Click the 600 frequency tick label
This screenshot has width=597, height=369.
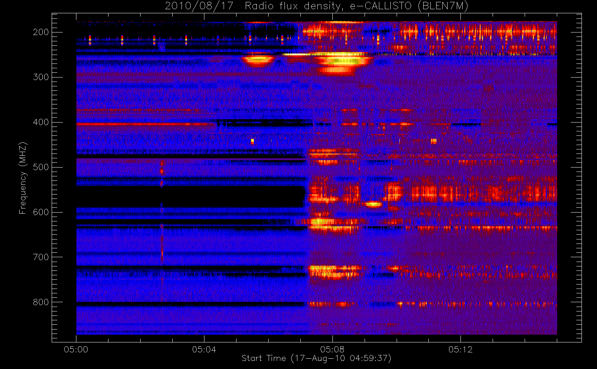click(41, 212)
